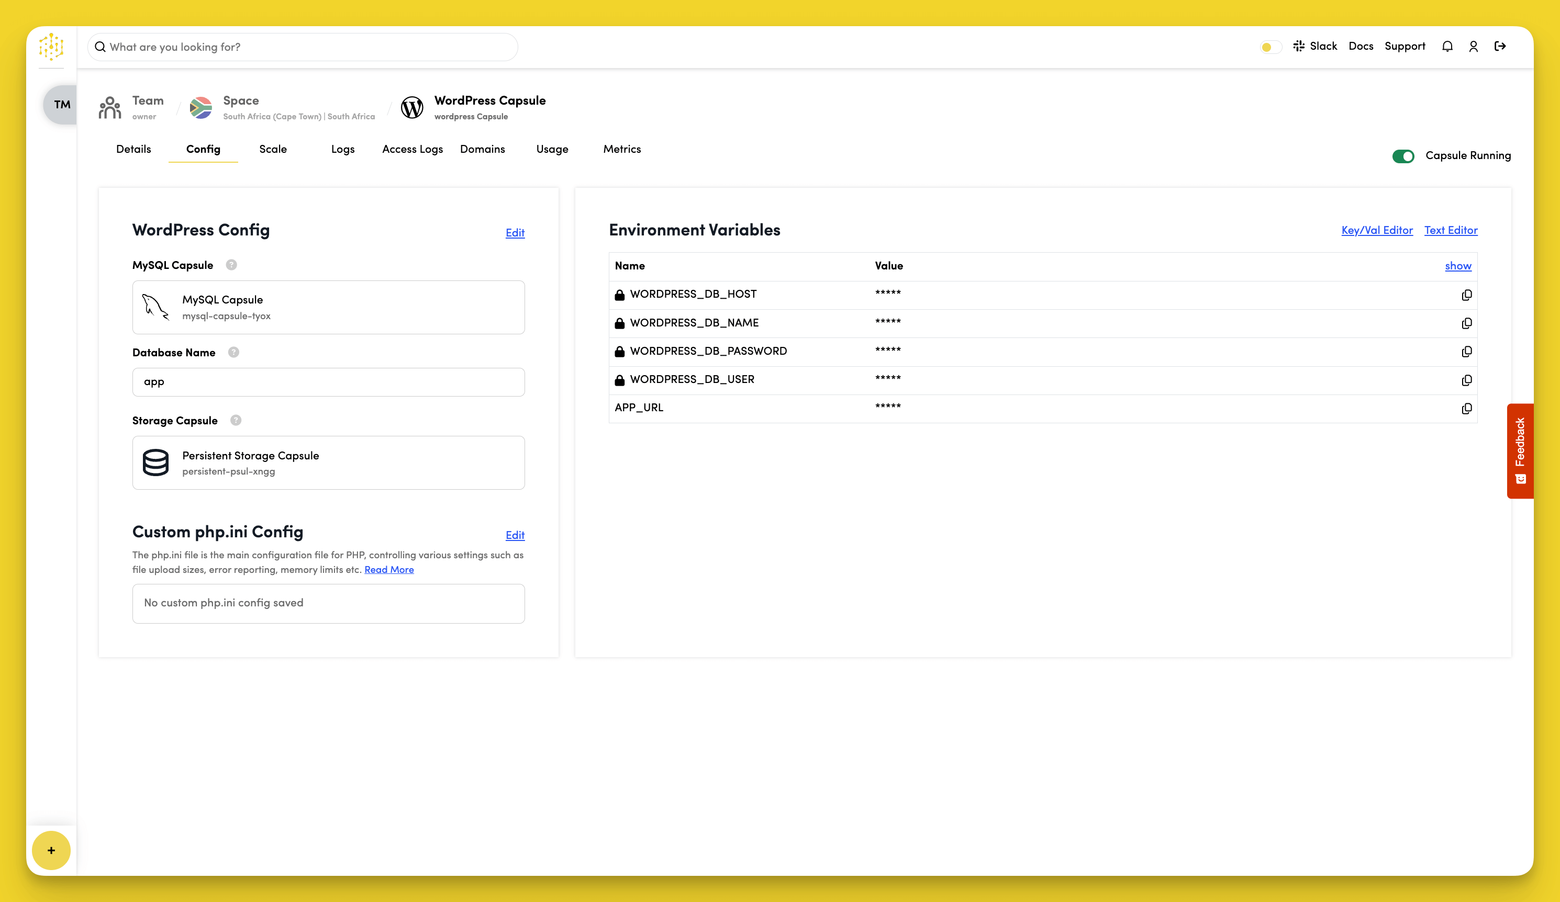
Task: Open the Persistent Storage Capsule selector
Action: coord(328,462)
